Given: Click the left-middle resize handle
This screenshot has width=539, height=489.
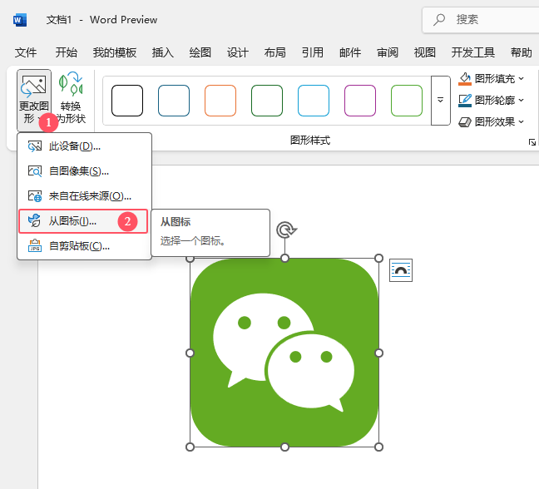Looking at the screenshot, I should pyautogui.click(x=190, y=353).
